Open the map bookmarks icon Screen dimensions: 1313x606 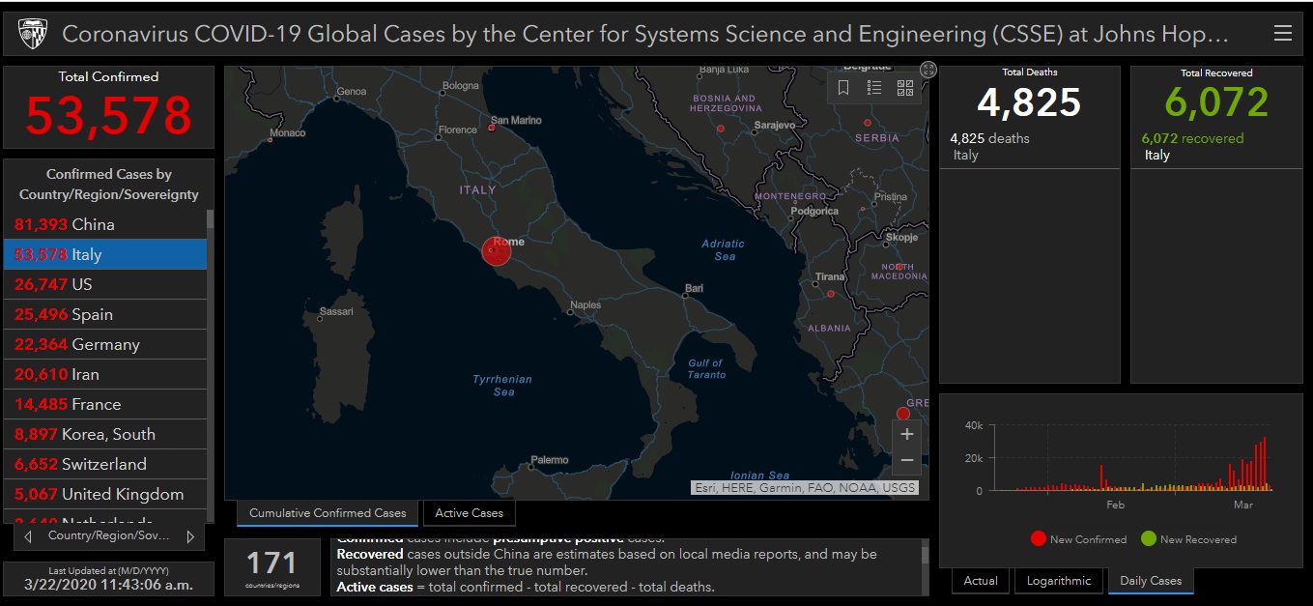[x=843, y=88]
